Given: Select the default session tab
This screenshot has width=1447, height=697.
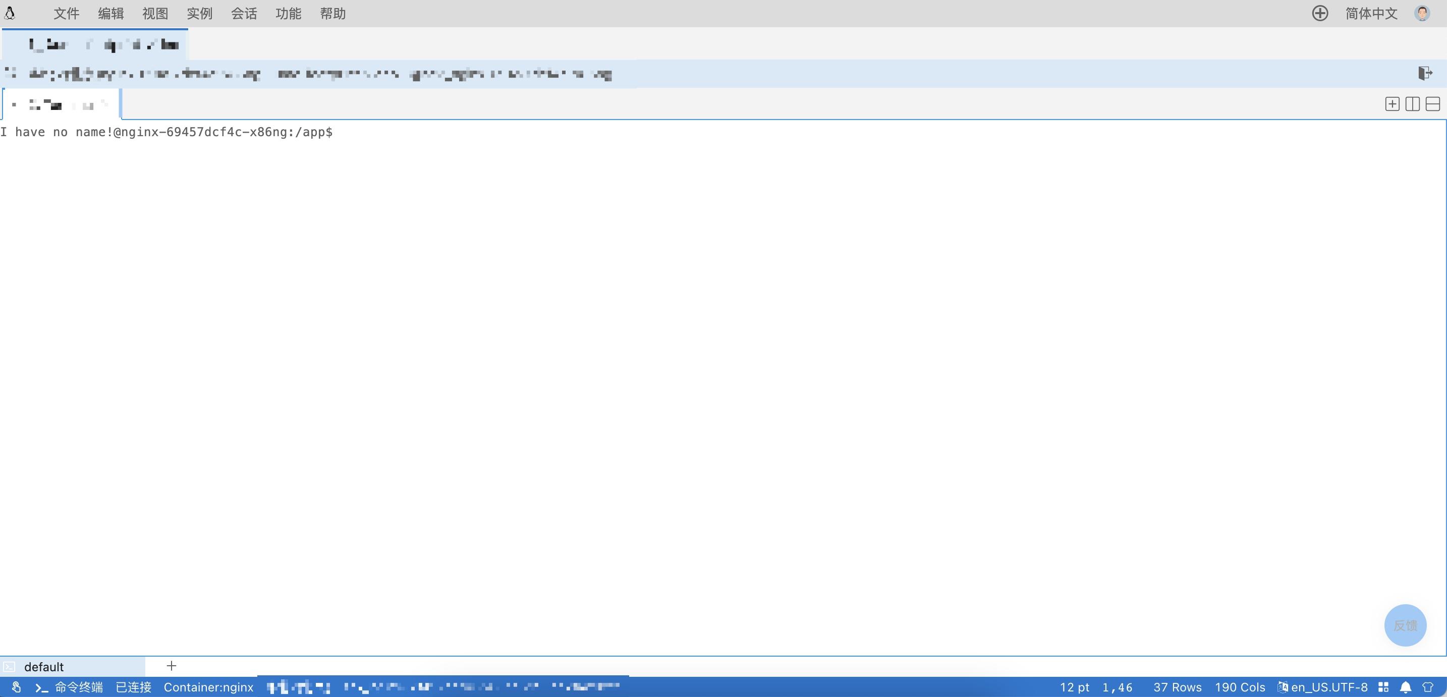Looking at the screenshot, I should pos(44,667).
